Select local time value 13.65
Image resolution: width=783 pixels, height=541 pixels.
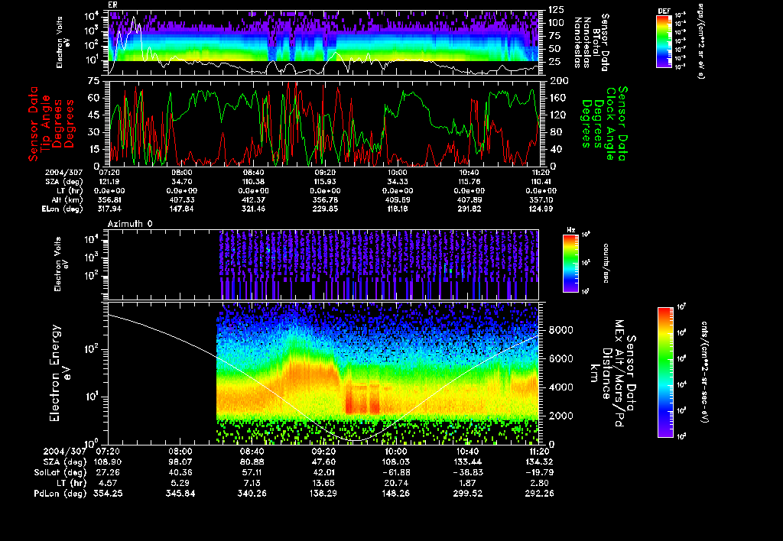coord(324,483)
